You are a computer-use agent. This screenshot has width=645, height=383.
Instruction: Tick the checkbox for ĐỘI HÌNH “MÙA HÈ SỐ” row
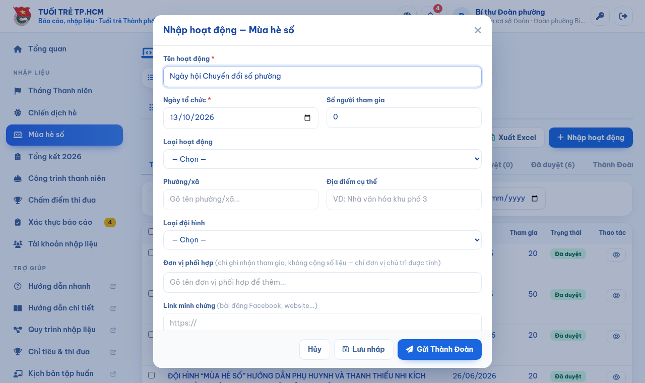click(x=151, y=375)
